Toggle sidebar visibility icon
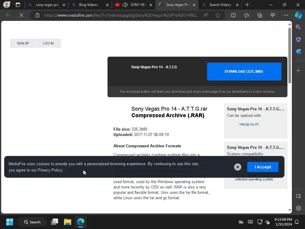The width and height of the screenshot is (305, 229). point(298,196)
